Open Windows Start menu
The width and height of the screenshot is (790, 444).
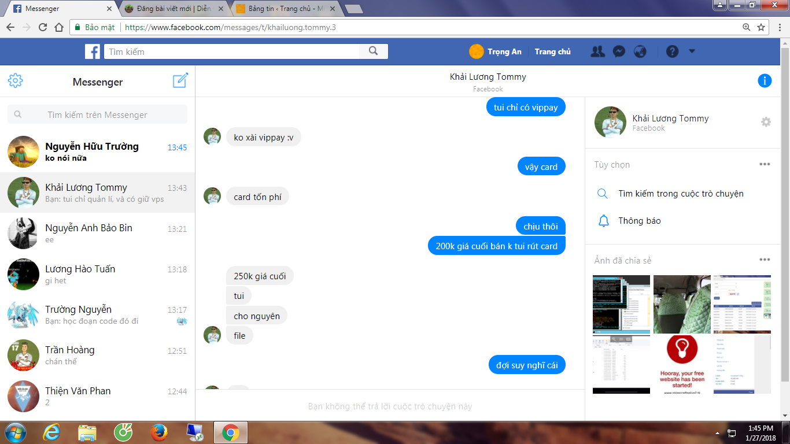click(16, 432)
